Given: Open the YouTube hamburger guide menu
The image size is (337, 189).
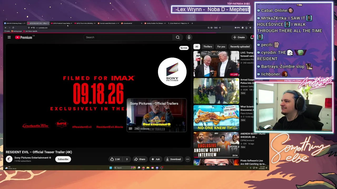Looking at the screenshot, I should click(x=9, y=37).
